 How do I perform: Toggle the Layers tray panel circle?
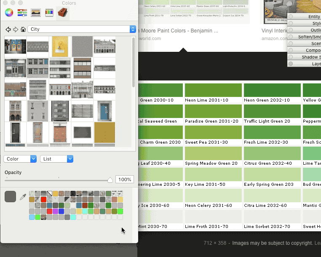point(291,64)
